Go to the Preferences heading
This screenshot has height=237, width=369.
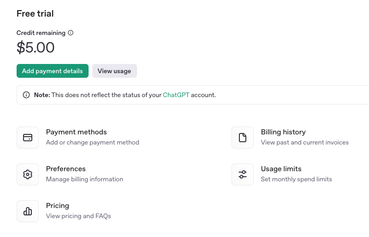pos(65,169)
